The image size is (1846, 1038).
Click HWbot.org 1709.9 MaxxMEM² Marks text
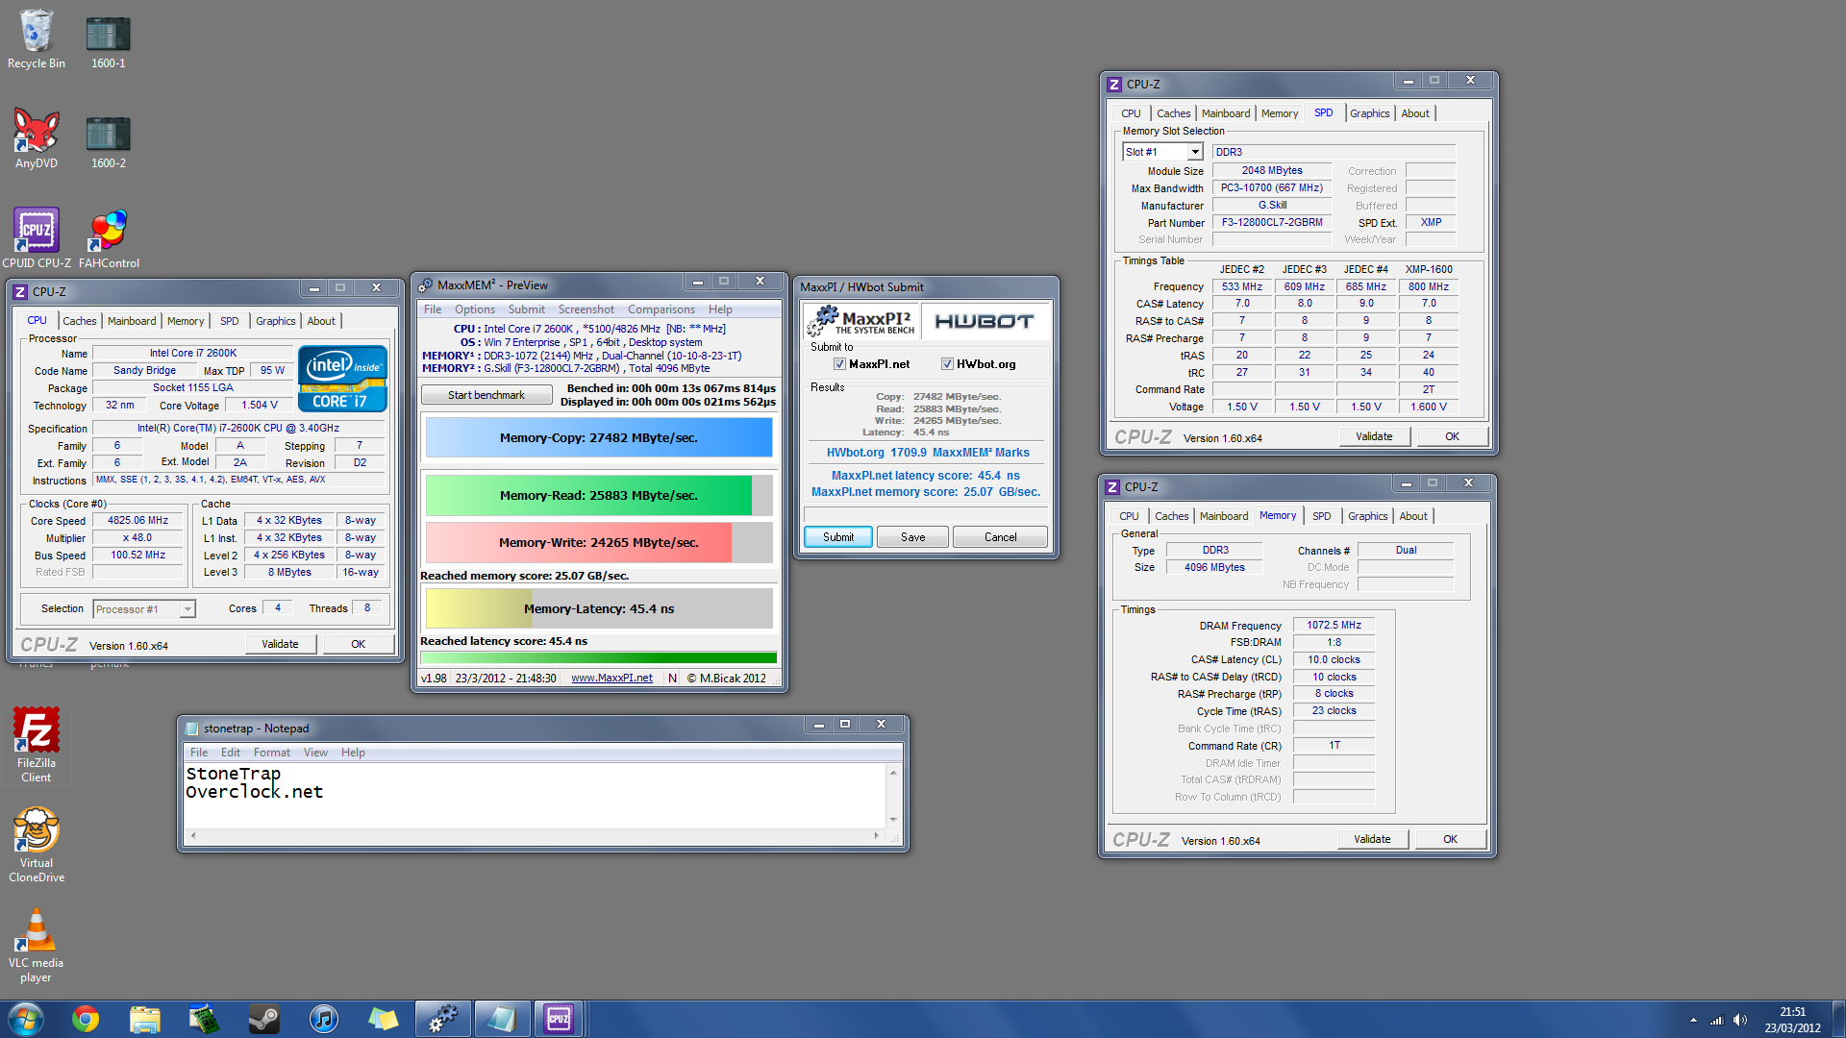coord(928,453)
